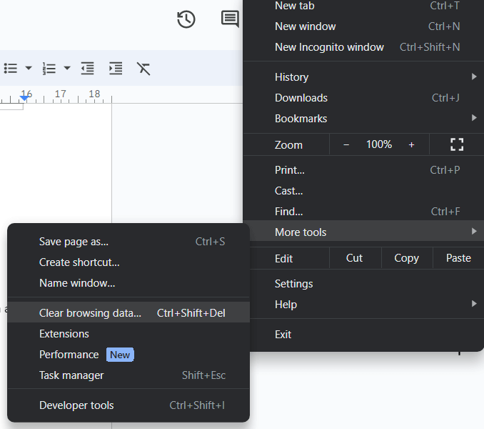Open bulleted list style dropdown arrow

29,68
